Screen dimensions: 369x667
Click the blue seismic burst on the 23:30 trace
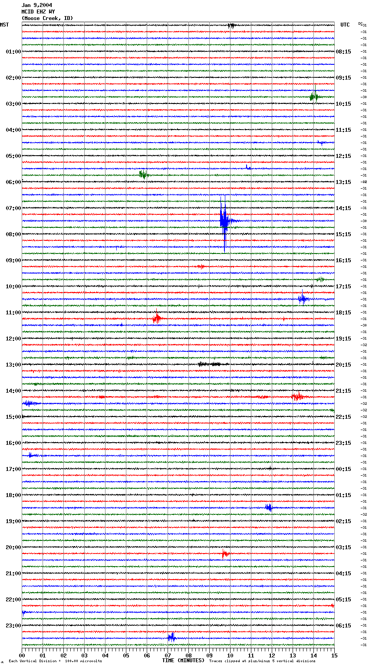tap(171, 637)
